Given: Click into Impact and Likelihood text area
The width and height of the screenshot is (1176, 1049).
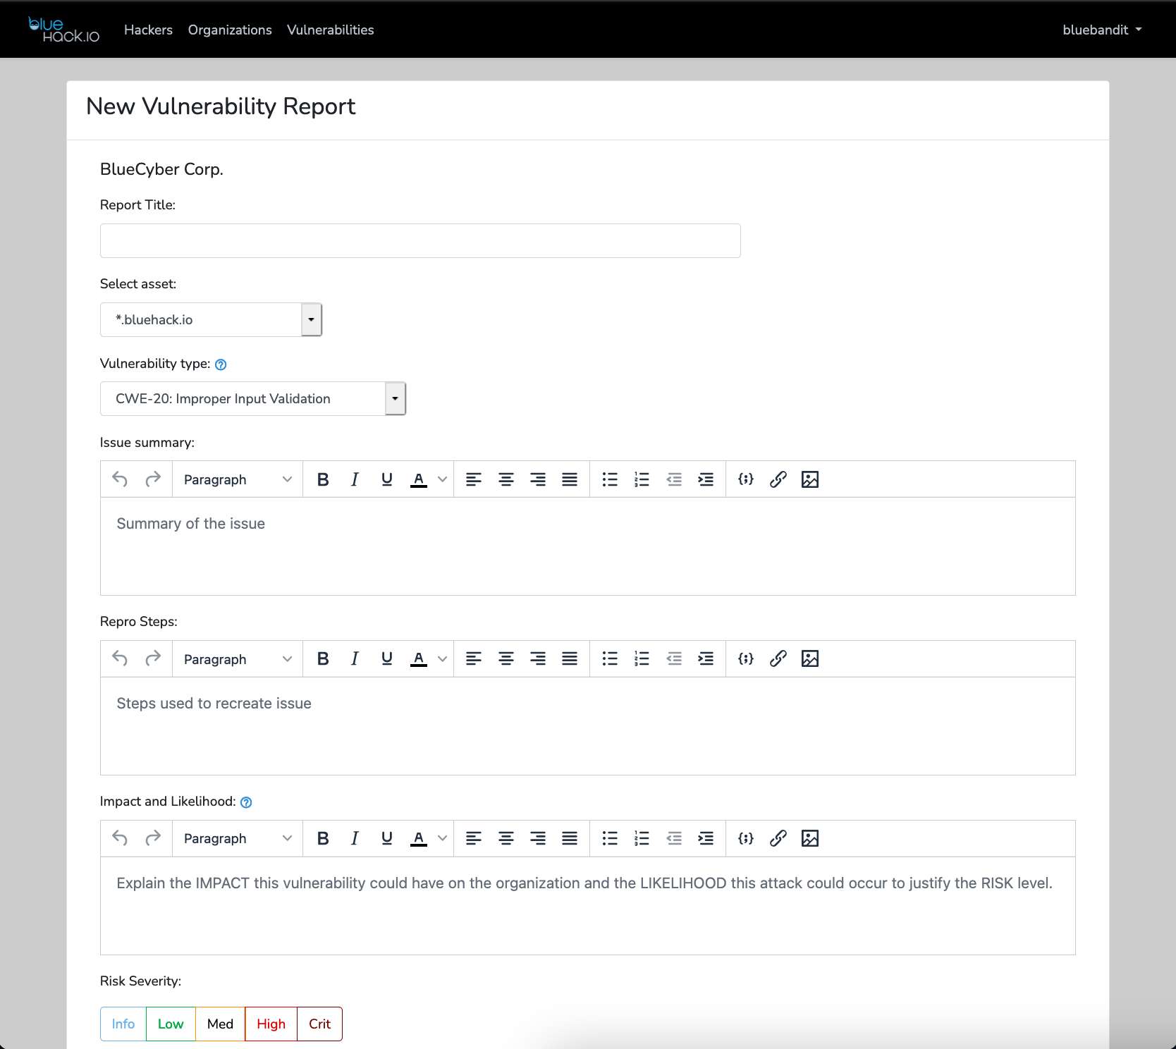Looking at the screenshot, I should tap(588, 906).
